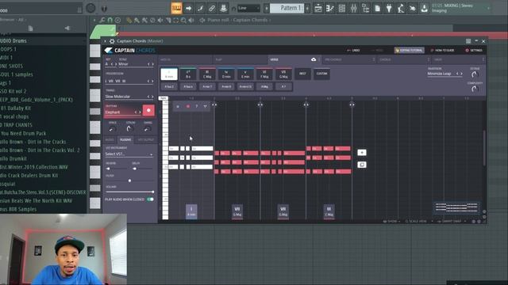Viewport: 508px width, 285px height.
Task: Select the III C Maj chord block on timeline
Action: (329, 211)
